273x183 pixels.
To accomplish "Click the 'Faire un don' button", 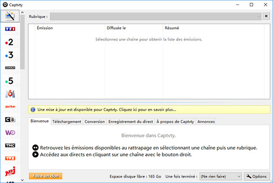I will (x=45, y=176).
